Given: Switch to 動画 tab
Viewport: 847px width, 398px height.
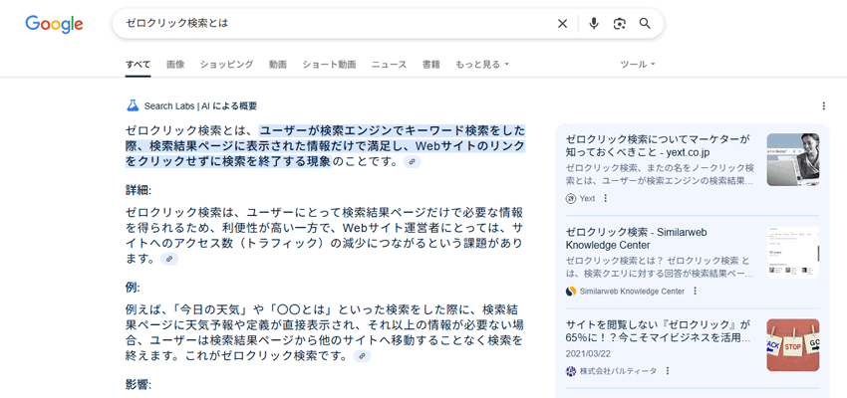Looking at the screenshot, I should pos(278,64).
